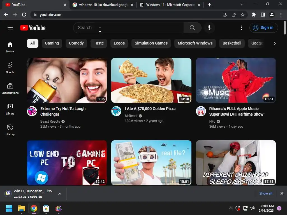Open I Ate A $70,000 Golden Pizza
Image resolution: width=287 pixels, height=215 pixels.
tap(150, 109)
